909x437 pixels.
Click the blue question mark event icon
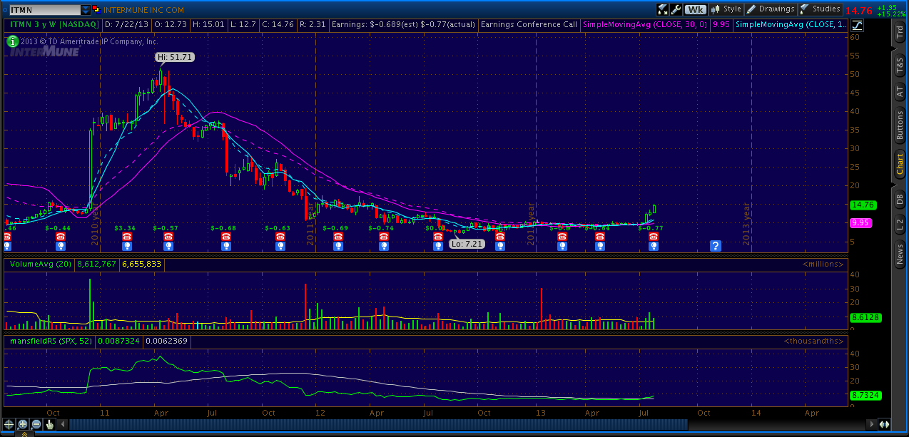pos(715,246)
